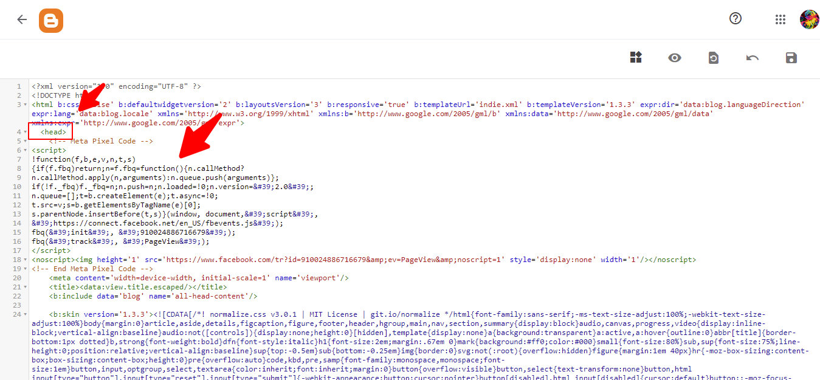Collapse the script block at line 6
Screen dimensions: 820x380
click(x=25, y=150)
